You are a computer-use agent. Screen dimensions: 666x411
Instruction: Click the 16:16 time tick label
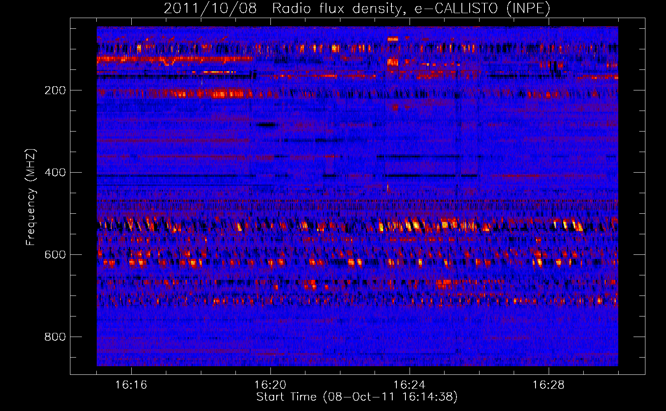(131, 385)
